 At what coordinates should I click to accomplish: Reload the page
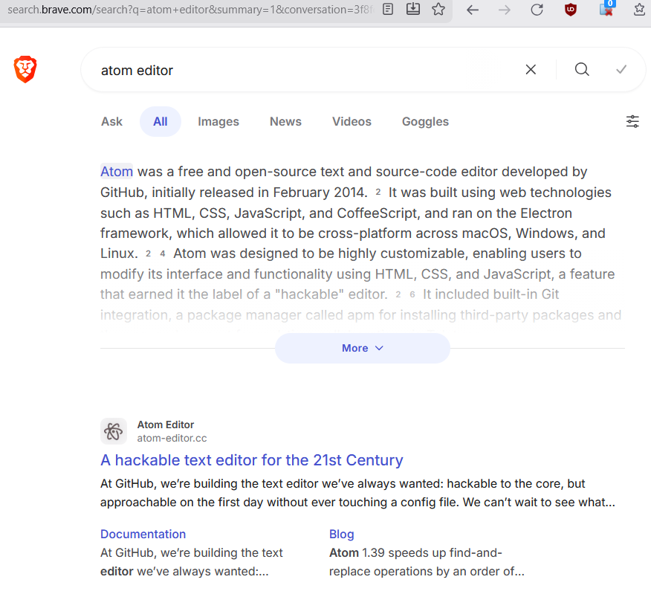point(537,10)
